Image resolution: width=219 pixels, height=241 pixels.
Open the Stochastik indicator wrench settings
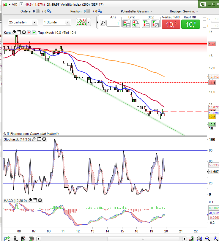(x=34, y=139)
